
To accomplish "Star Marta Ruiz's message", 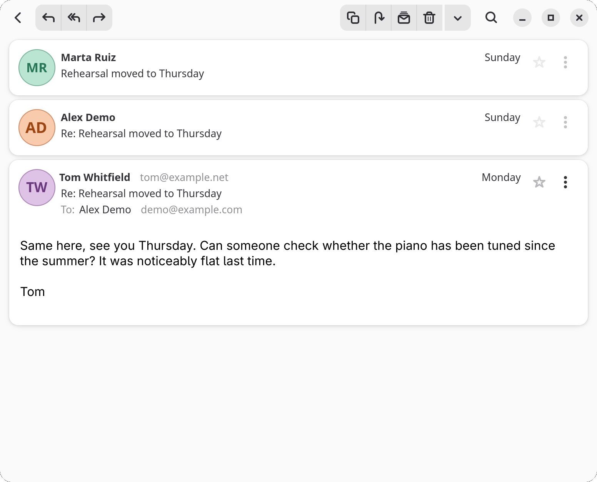I will [539, 62].
